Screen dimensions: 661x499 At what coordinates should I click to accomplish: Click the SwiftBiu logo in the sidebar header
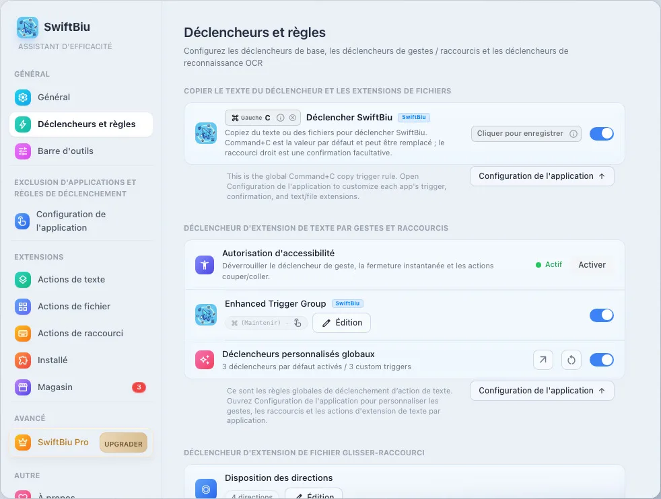point(28,28)
